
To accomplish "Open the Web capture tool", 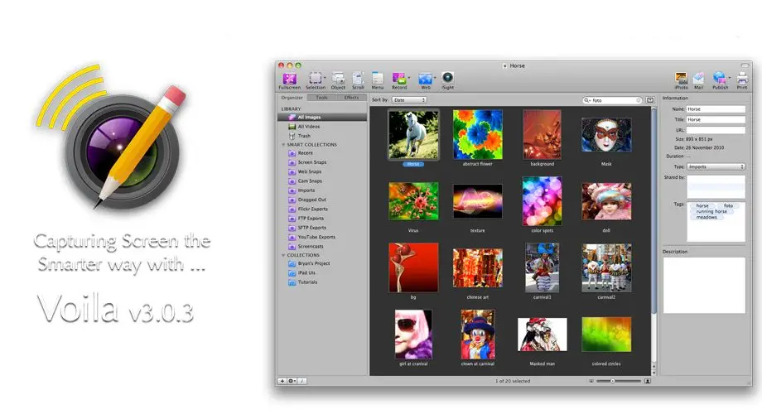I will coord(425,80).
